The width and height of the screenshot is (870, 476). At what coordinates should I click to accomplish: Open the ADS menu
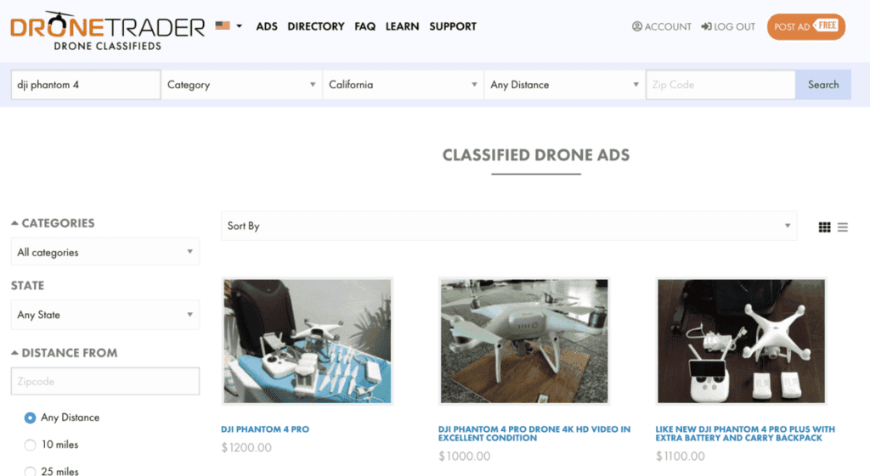tap(266, 26)
